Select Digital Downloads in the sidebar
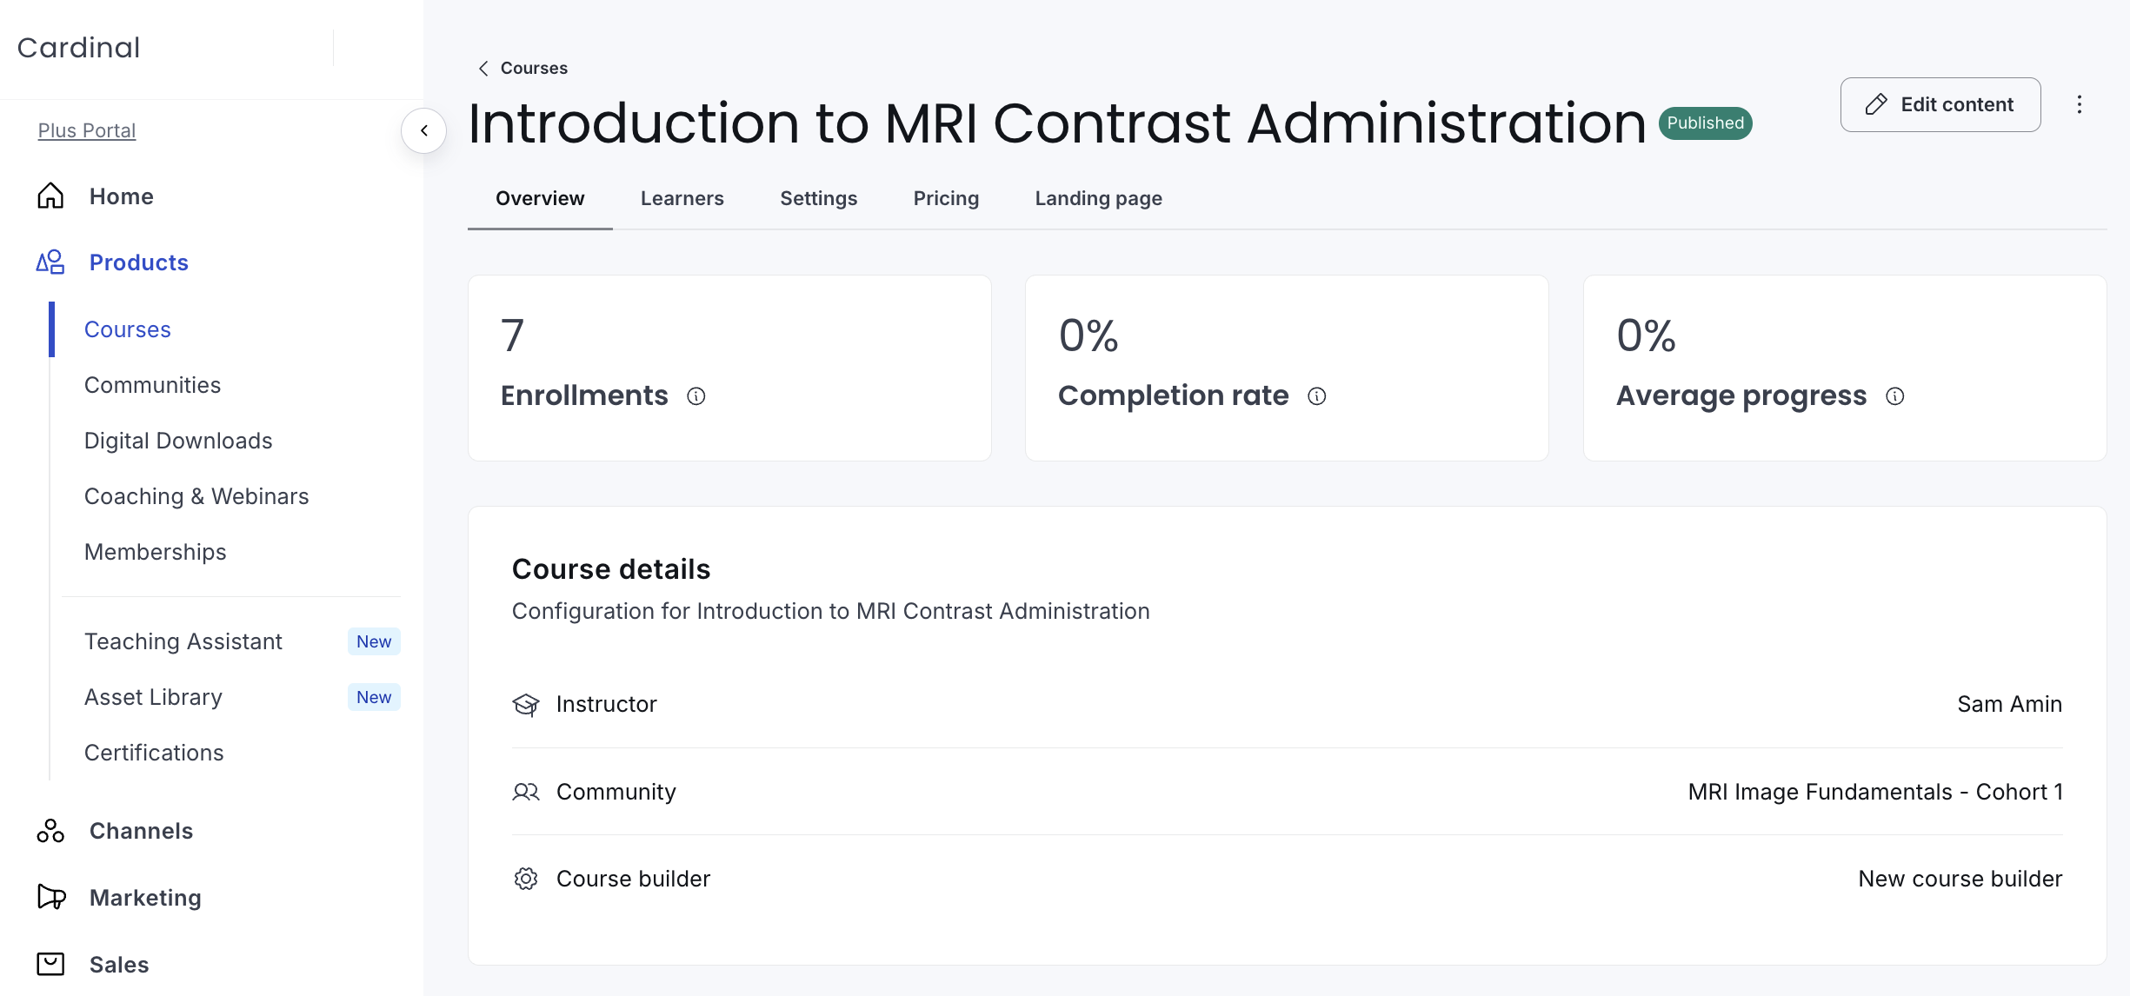This screenshot has height=996, width=2130. (x=178, y=441)
